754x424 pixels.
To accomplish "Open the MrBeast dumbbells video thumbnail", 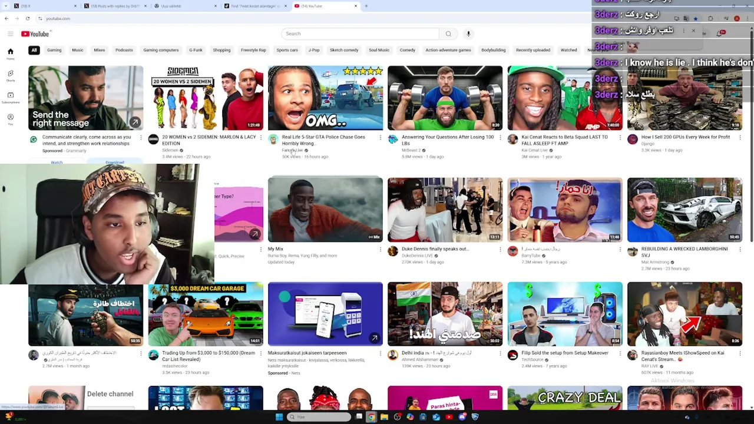I will (445, 98).
